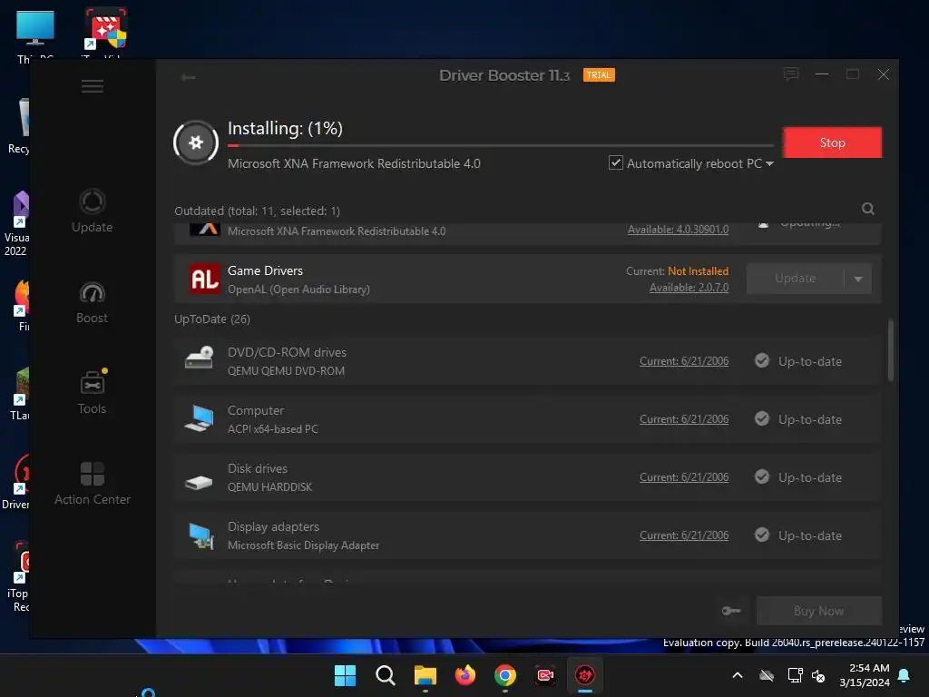929x697 pixels.
Task: Click the license key icon near Buy Now
Action: (731, 611)
